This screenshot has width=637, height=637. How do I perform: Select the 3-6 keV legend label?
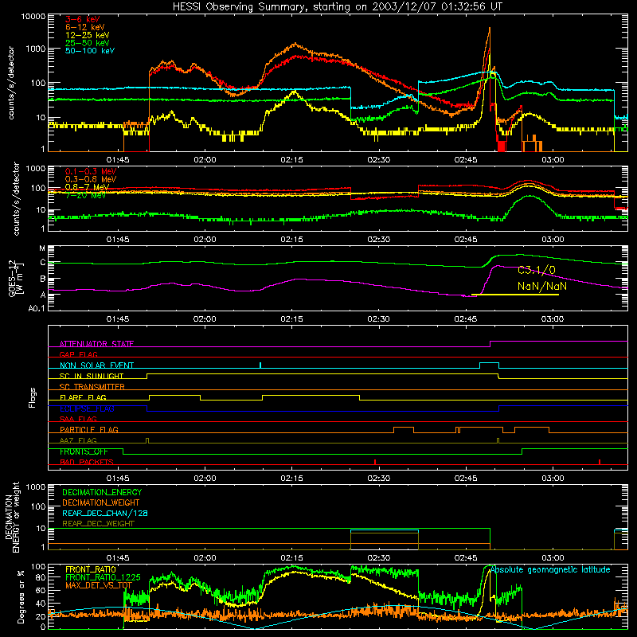(x=82, y=19)
